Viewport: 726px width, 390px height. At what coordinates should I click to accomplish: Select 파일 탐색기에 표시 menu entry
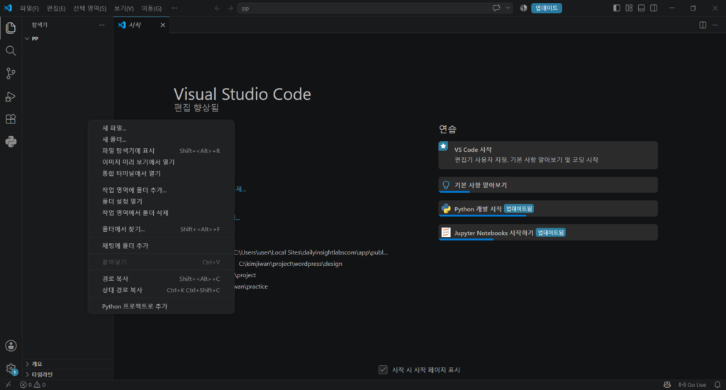click(x=161, y=150)
